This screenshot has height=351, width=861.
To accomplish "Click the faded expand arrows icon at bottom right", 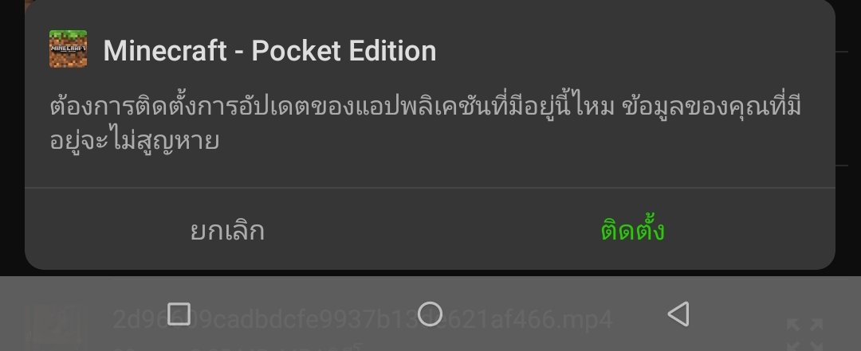I will coord(804,333).
